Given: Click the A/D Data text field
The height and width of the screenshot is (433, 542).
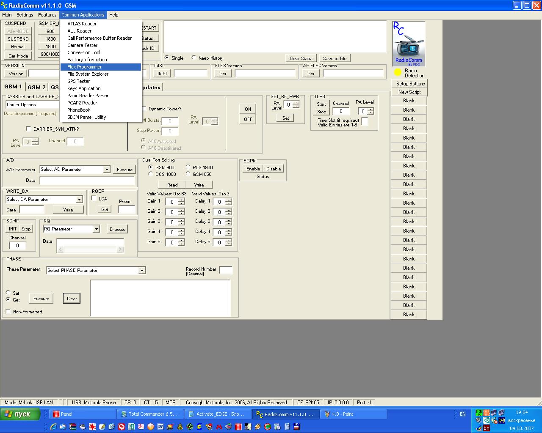Looking at the screenshot, I should 87,181.
